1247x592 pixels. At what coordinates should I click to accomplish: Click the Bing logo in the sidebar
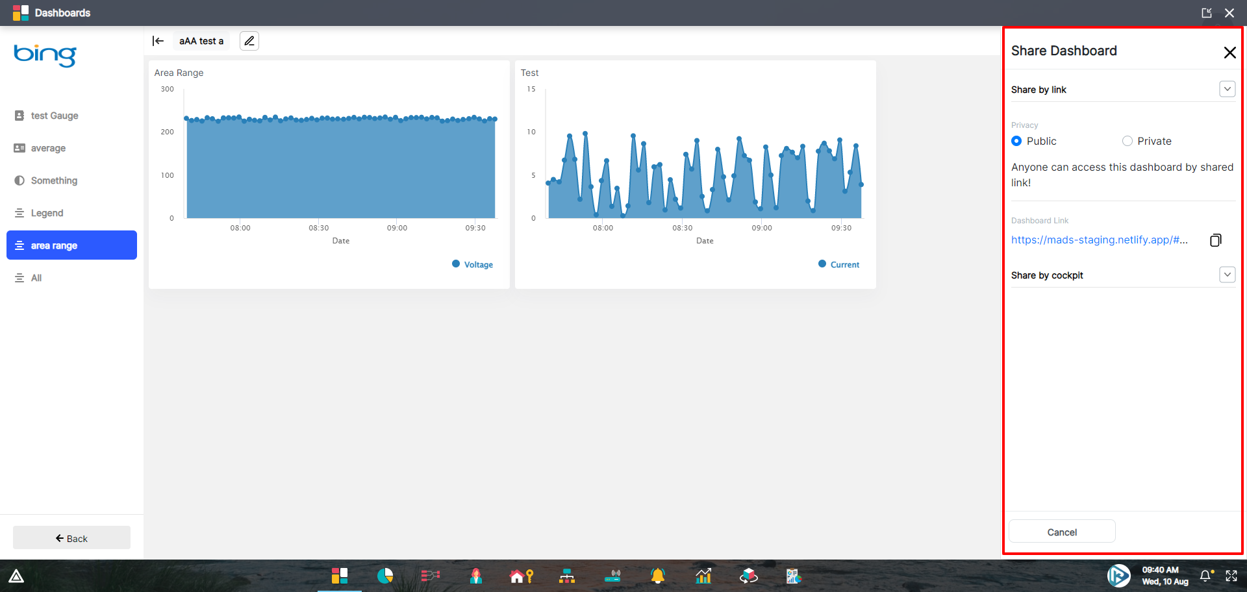tap(44, 56)
